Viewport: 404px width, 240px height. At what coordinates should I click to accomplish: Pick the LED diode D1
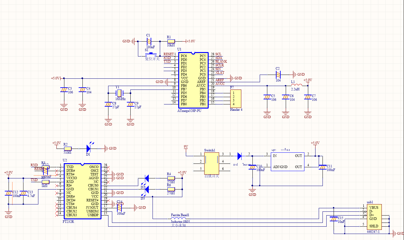(89, 148)
